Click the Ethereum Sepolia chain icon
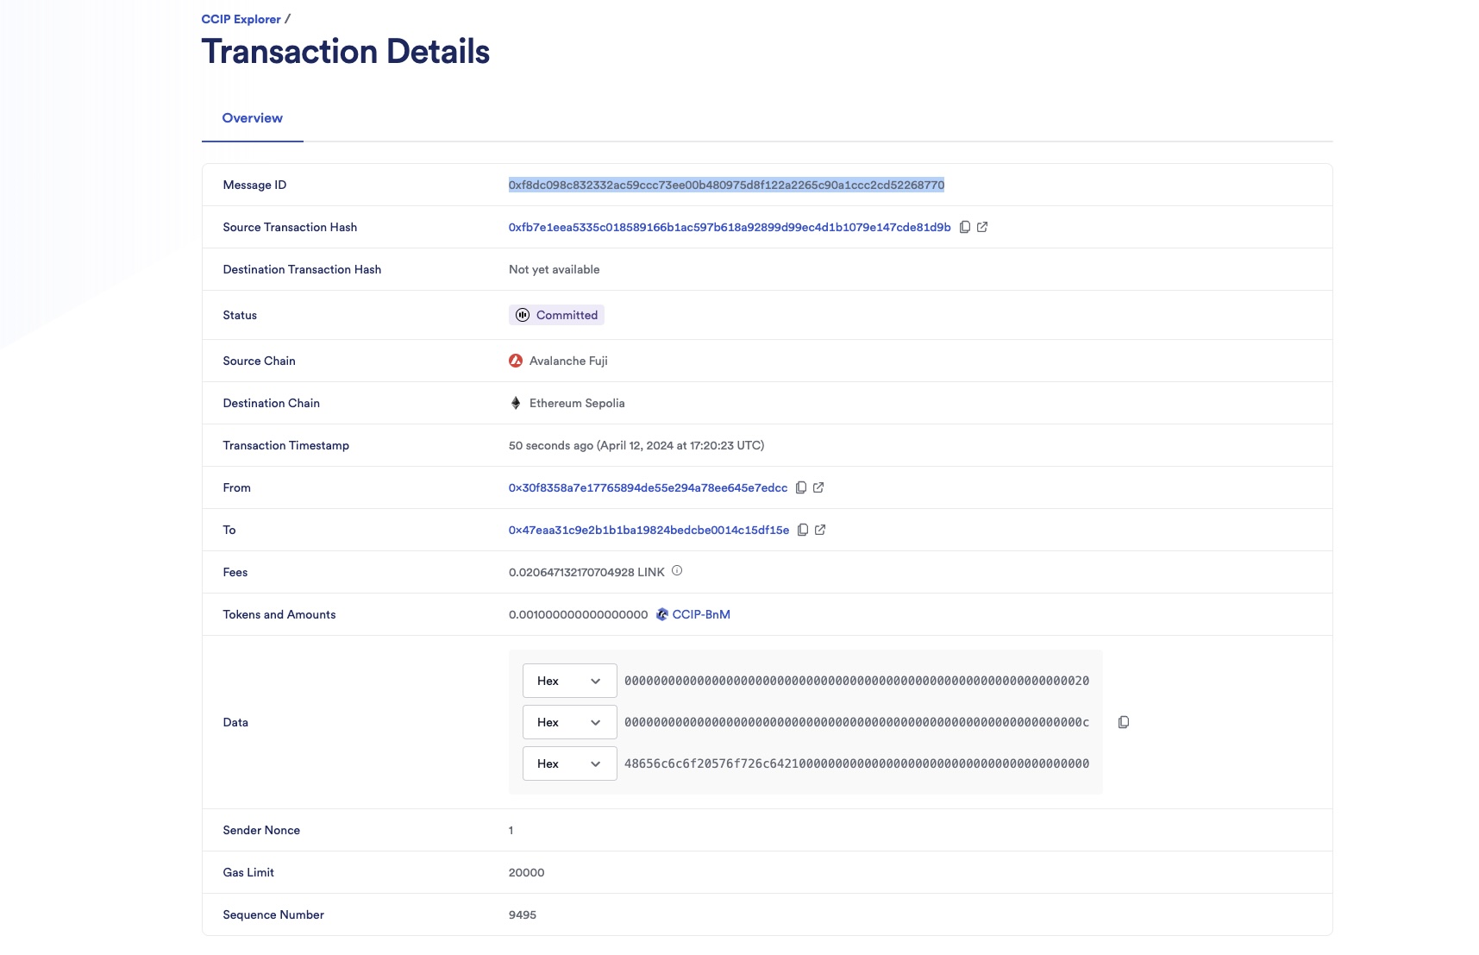The height and width of the screenshot is (955, 1479). click(x=515, y=403)
